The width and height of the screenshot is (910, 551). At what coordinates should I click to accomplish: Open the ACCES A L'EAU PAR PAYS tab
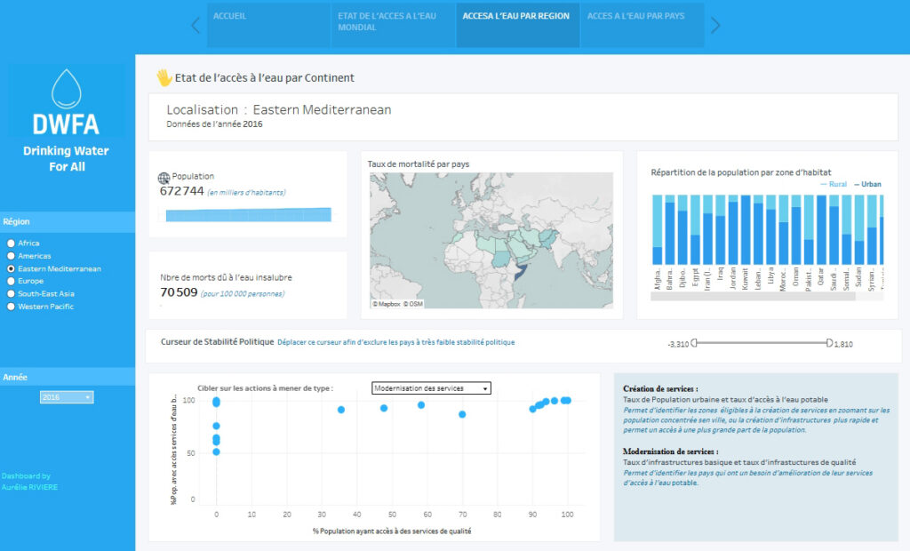[x=642, y=26]
